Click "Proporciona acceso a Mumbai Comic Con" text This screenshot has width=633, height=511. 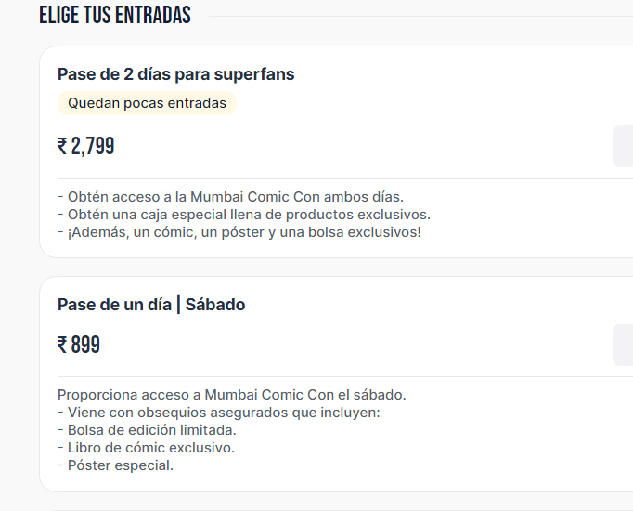coord(231,395)
